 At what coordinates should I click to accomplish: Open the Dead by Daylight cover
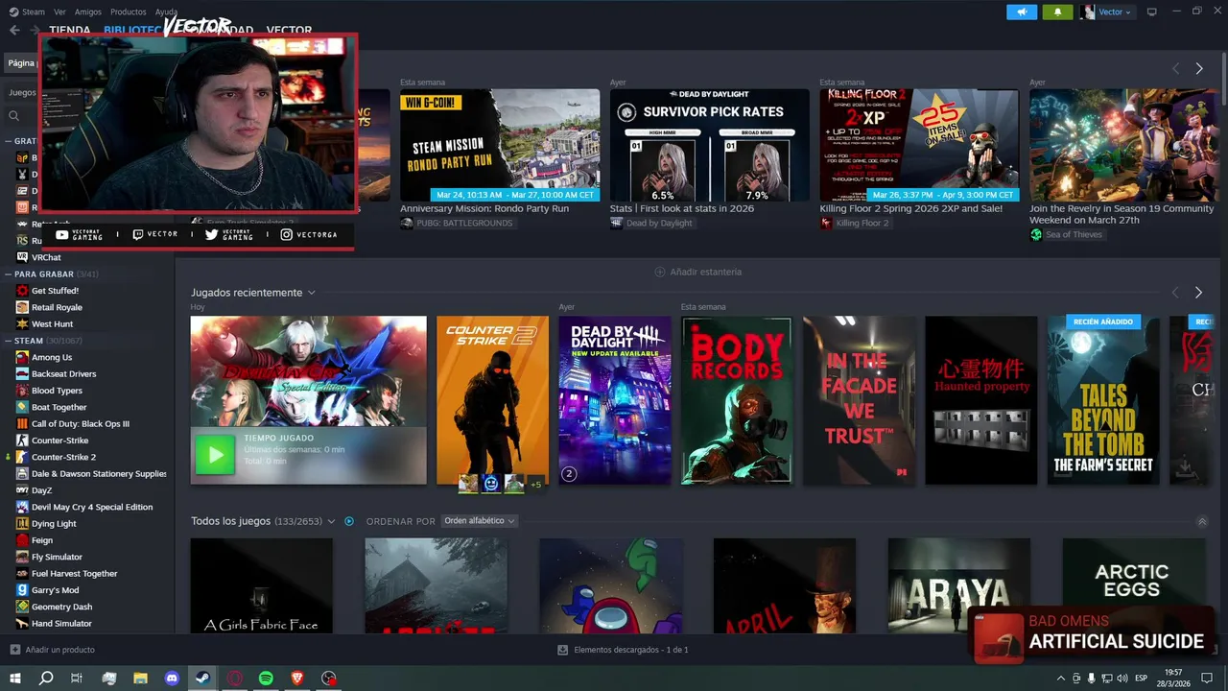pyautogui.click(x=615, y=400)
